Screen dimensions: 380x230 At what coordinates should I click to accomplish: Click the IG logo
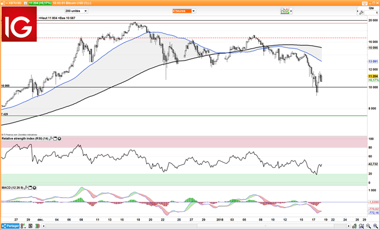point(19,24)
